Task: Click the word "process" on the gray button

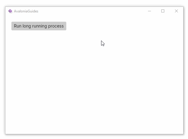Action: [x=56, y=26]
